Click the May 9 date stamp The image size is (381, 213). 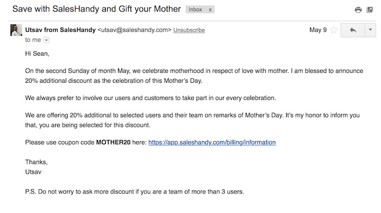click(318, 30)
